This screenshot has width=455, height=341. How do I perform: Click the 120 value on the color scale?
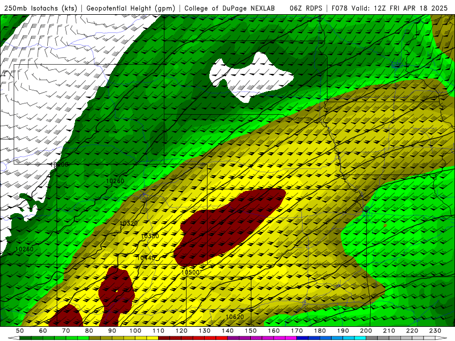(181, 331)
